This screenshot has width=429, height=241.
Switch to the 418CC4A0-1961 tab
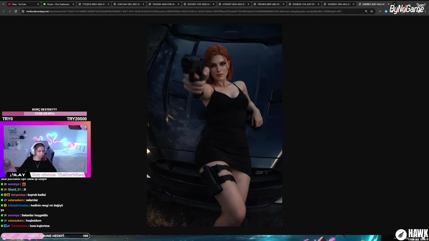[x=129, y=4]
